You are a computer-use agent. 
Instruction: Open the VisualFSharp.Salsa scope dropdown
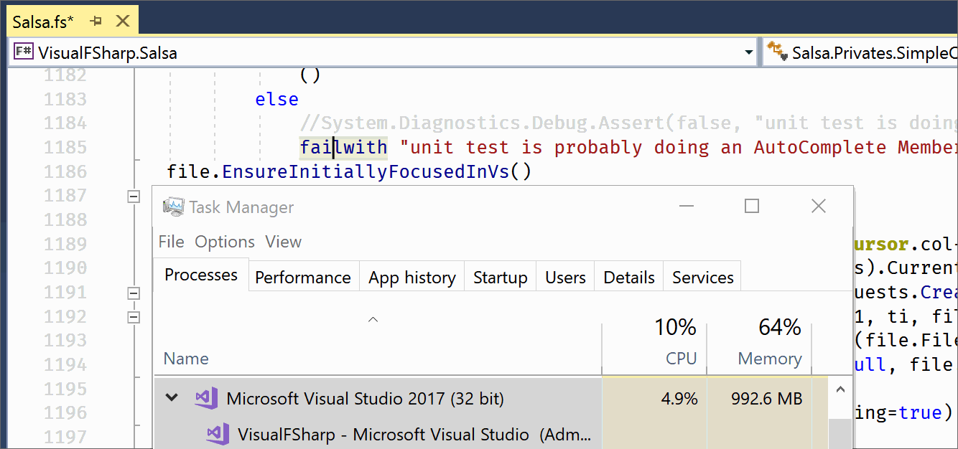pyautogui.click(x=748, y=51)
